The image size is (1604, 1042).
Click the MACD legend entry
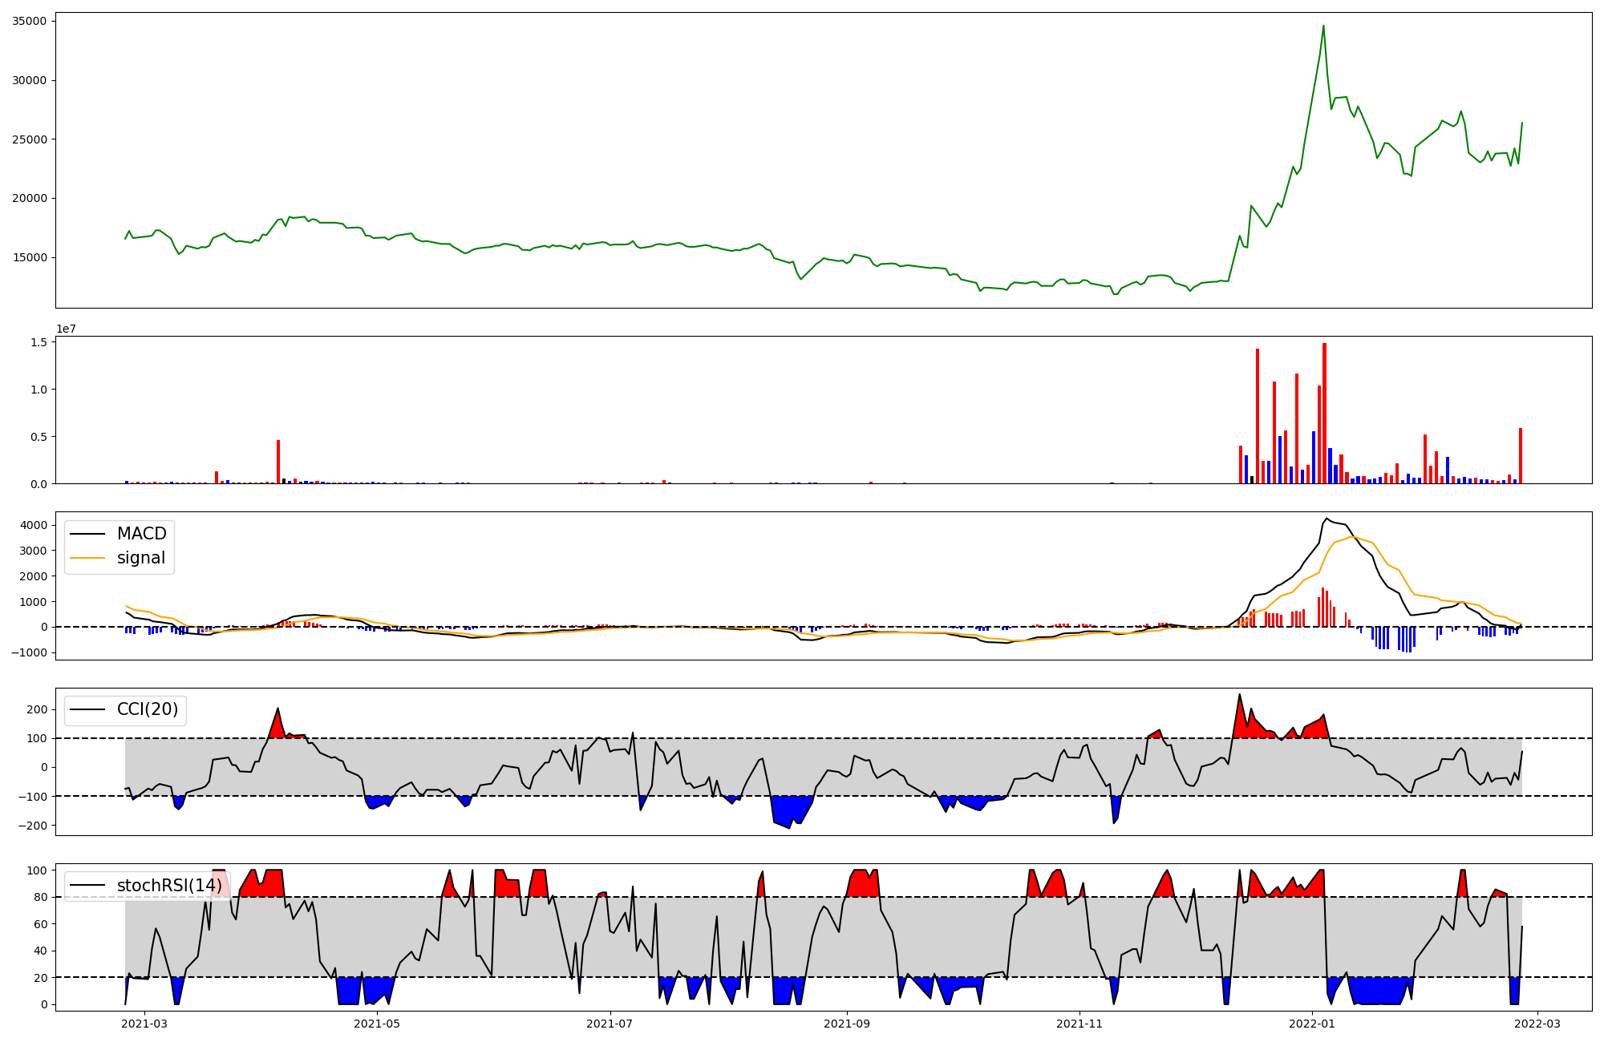tap(141, 534)
